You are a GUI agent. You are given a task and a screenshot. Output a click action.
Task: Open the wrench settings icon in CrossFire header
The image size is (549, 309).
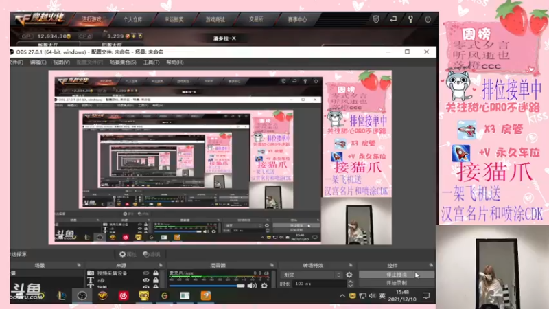point(410,19)
